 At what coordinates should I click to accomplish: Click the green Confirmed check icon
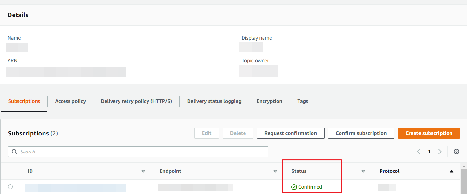click(294, 187)
